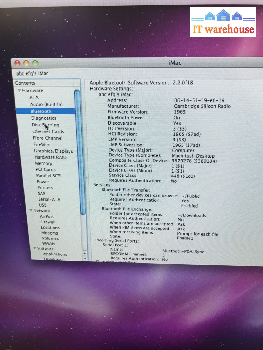Open AirPort under Network
Viewport: 263px width, 350px height.
[47, 217]
